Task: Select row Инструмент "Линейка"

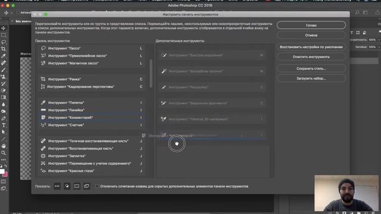Action: (92, 110)
